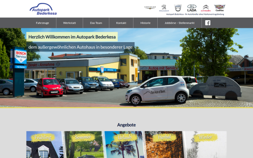Open the Fahrzeuge menu
253x158 pixels.
(43, 23)
